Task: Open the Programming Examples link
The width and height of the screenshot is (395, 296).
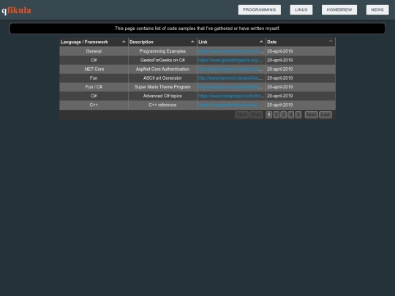Action: point(231,51)
